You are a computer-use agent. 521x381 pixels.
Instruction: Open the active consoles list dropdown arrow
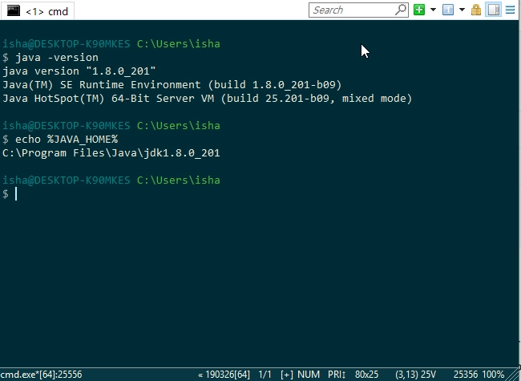tap(462, 10)
